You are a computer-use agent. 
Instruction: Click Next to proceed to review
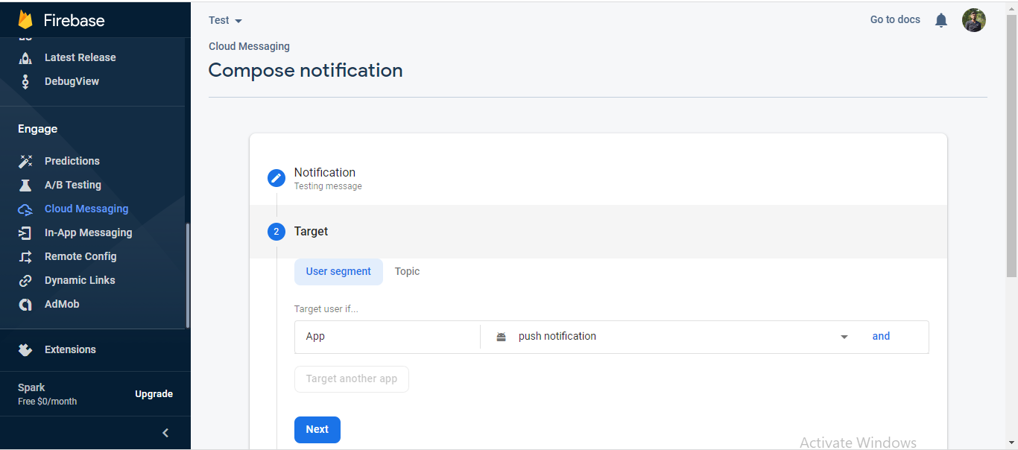tap(317, 430)
